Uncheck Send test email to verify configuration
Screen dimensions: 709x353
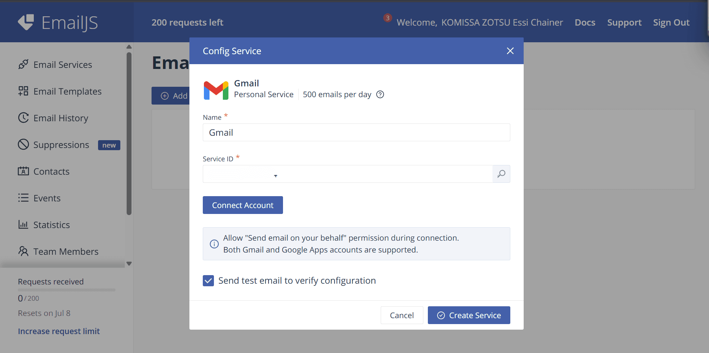coord(208,281)
